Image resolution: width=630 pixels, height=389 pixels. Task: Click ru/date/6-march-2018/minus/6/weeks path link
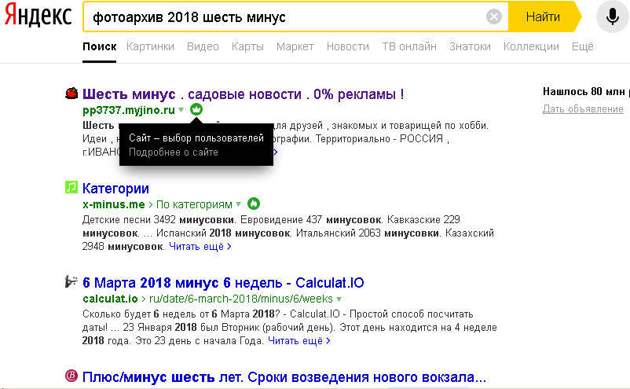(x=241, y=299)
